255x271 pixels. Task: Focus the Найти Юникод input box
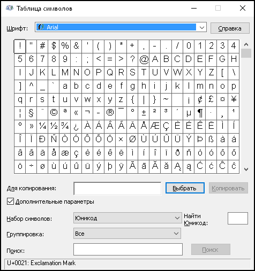click(x=238, y=218)
